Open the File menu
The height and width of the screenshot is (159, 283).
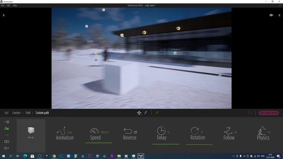click(x=3, y=5)
